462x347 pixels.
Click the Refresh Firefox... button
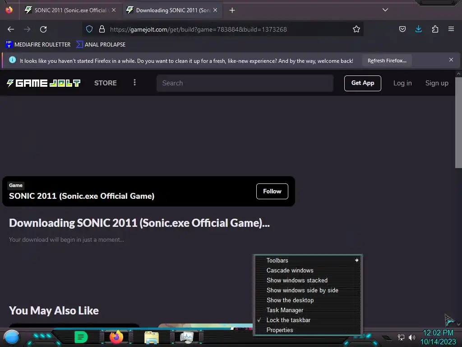coord(387,61)
